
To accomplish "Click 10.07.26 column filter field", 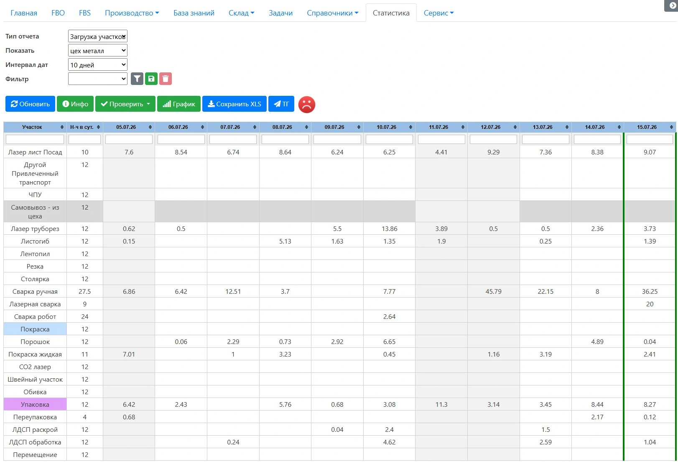I will 389,139.
